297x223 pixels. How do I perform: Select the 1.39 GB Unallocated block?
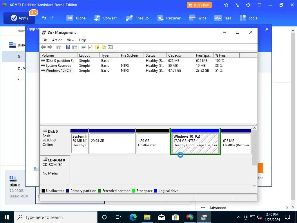coord(153,141)
